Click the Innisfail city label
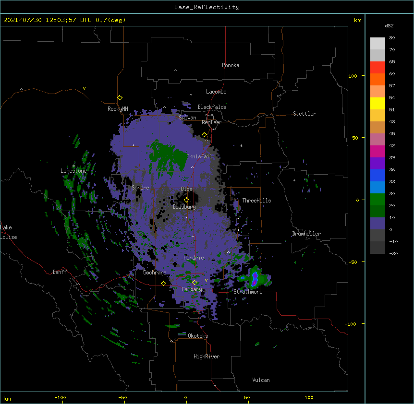This screenshot has height=404, width=414. click(x=199, y=156)
